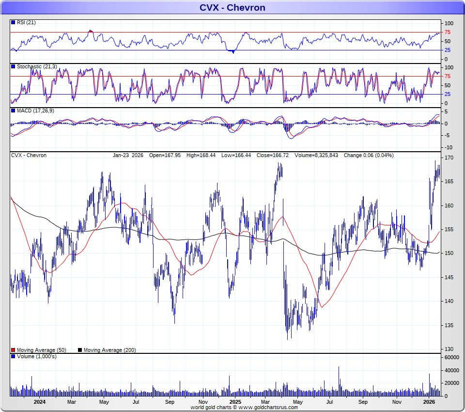The width and height of the screenshot is (465, 412).
Task: Click the black Moving Average (200) legend square
Action: tap(80, 350)
